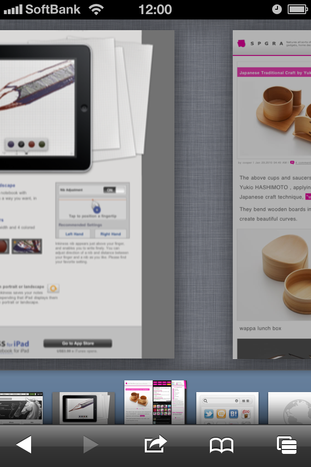This screenshot has width=311, height=467.
Task: Tap the SoftBank carrier label
Action: pyautogui.click(x=53, y=10)
